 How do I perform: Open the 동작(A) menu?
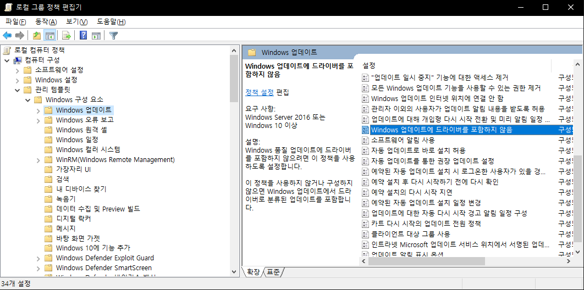pos(46,22)
